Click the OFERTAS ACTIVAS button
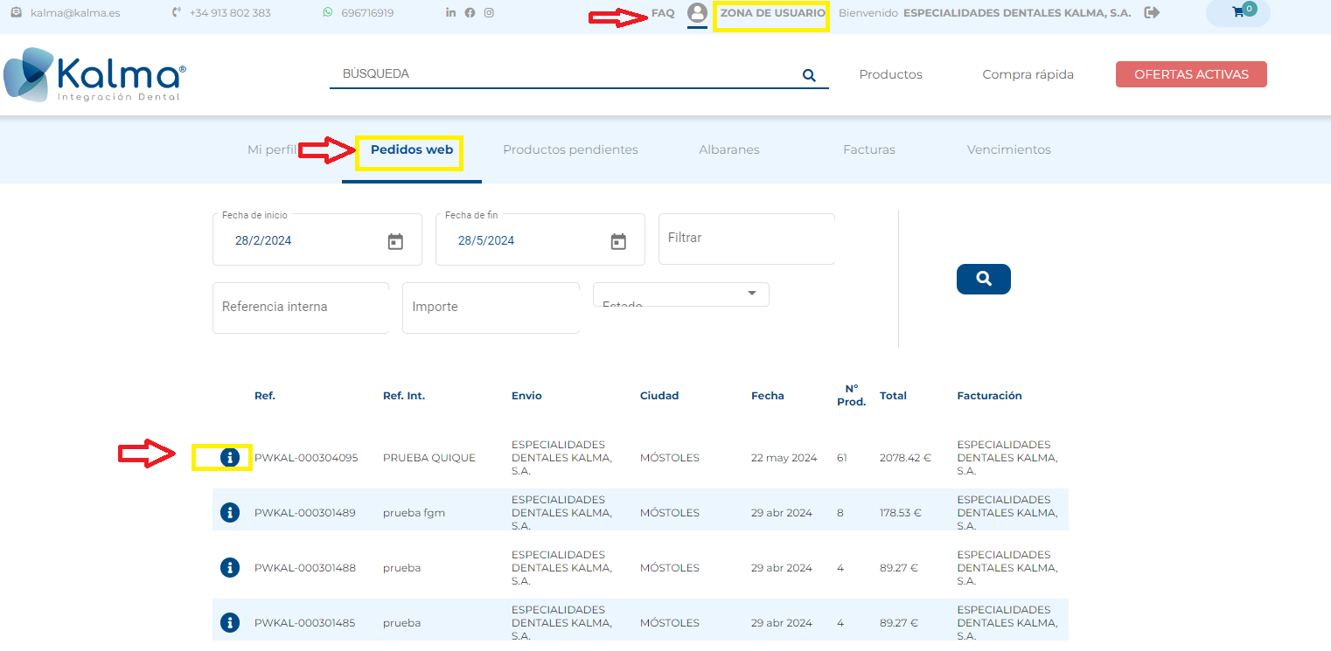 [x=1191, y=74]
